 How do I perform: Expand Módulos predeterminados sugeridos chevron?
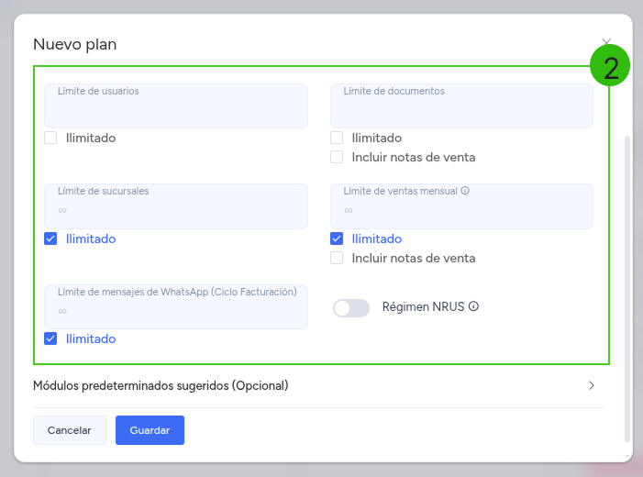592,385
